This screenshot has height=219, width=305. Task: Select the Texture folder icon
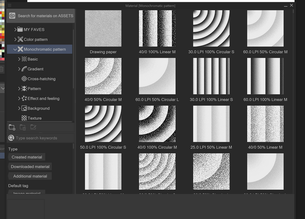(x=24, y=118)
